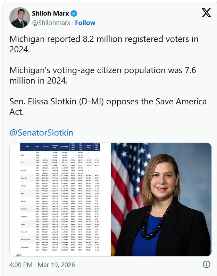Click the small seal logo under the table
The width and height of the screenshot is (217, 276).
pos(19,255)
